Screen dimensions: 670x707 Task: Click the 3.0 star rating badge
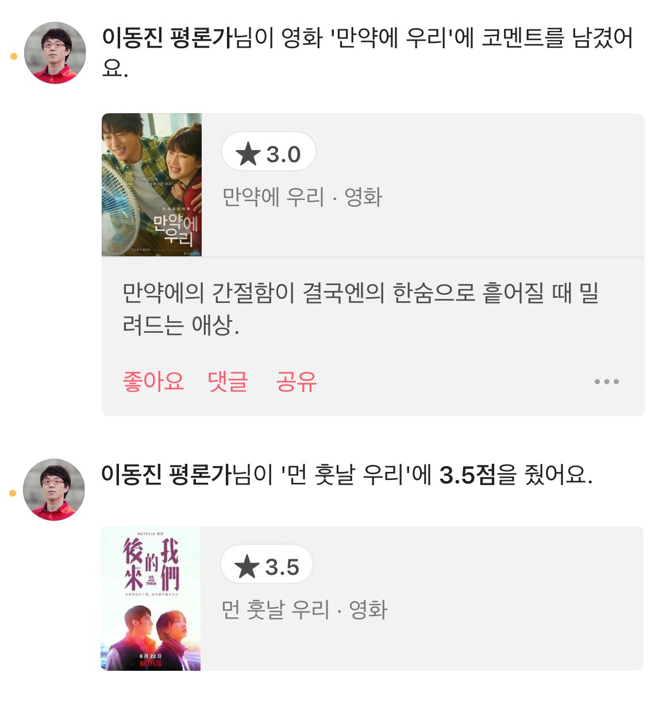pos(269,153)
